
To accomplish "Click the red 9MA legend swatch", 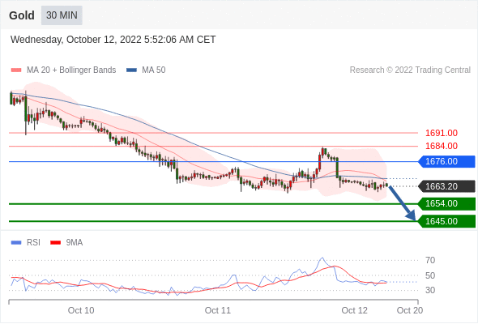I will click(x=55, y=243).
